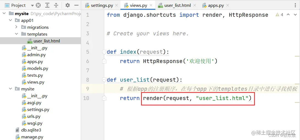Click the Expand All icon in Project toolbar

pos(47,5)
